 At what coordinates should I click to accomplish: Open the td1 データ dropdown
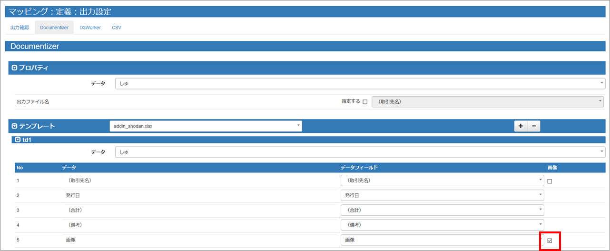click(360, 152)
